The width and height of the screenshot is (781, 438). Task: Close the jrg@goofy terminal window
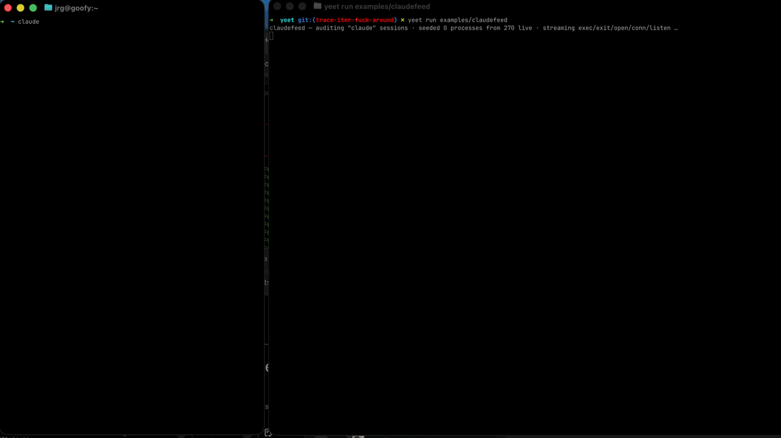[8, 8]
